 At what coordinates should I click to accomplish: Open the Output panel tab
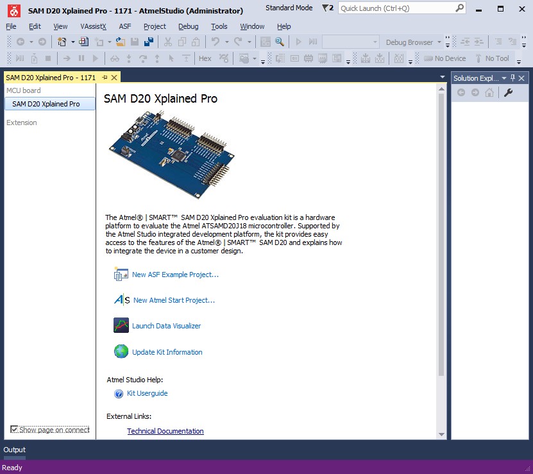(14, 450)
